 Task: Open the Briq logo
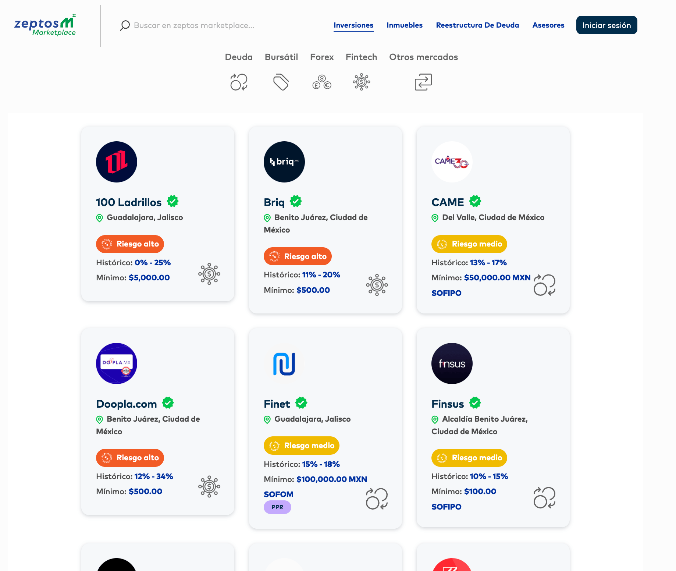click(x=284, y=162)
